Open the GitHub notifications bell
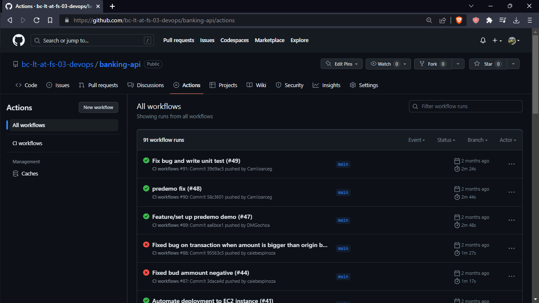Viewport: 539px width, 303px height. 482,40
